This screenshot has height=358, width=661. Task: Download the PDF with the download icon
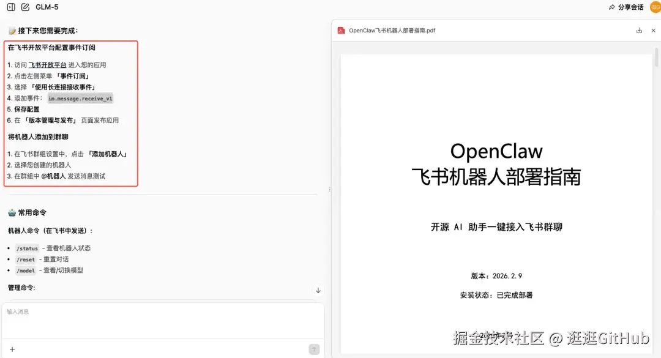[x=638, y=29]
